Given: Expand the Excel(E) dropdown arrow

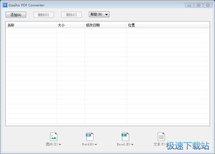Looking at the screenshot, I should 132,145.
